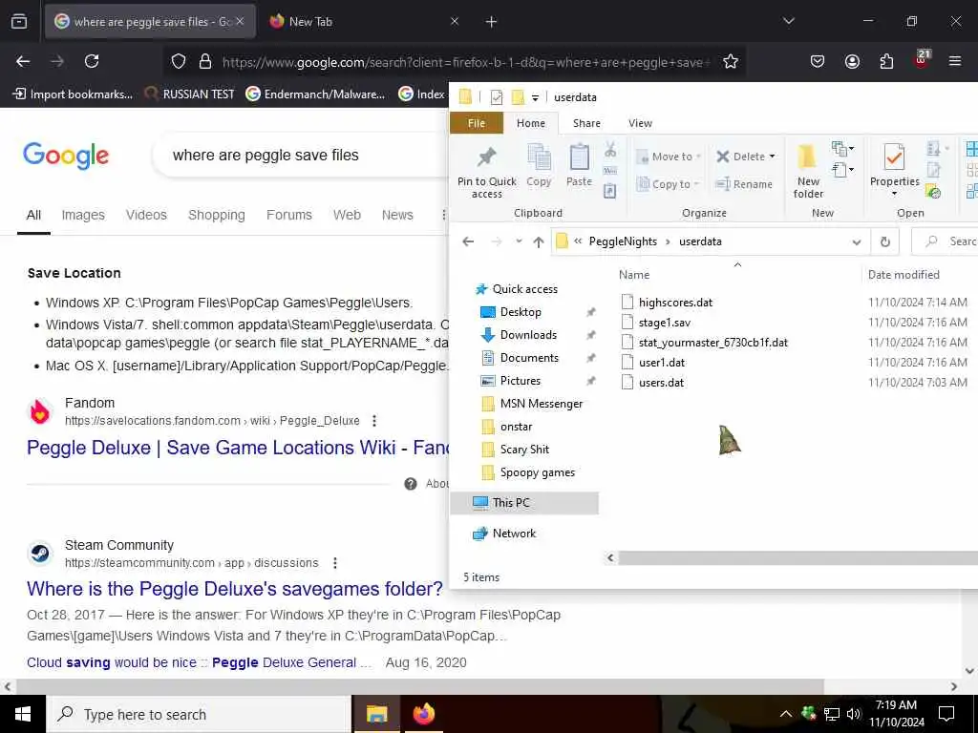Open MSN Messenger folder in sidebar
Image resolution: width=978 pixels, height=733 pixels.
541,404
